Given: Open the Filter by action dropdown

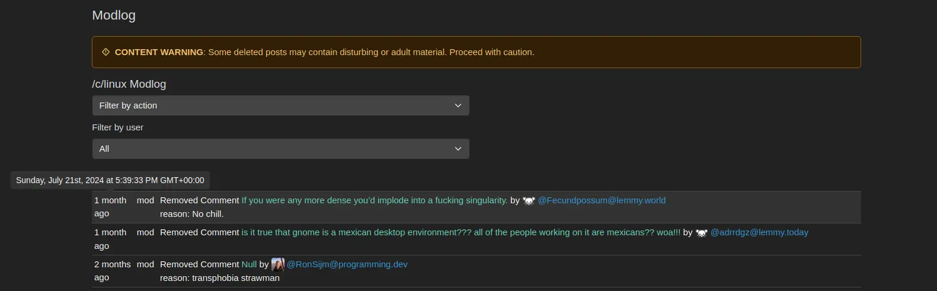Looking at the screenshot, I should coord(280,105).
